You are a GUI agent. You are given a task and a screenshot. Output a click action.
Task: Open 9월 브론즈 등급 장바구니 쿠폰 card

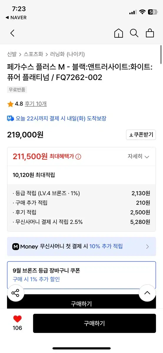click(81, 275)
